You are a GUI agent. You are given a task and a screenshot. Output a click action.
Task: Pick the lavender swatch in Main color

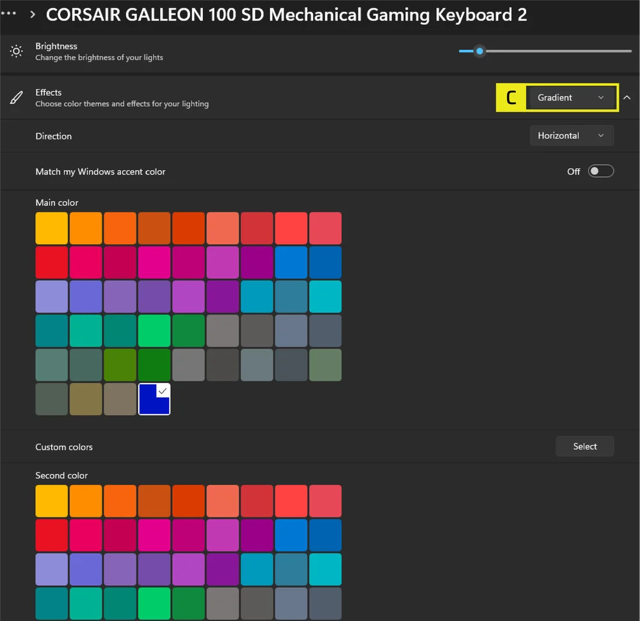click(x=51, y=297)
